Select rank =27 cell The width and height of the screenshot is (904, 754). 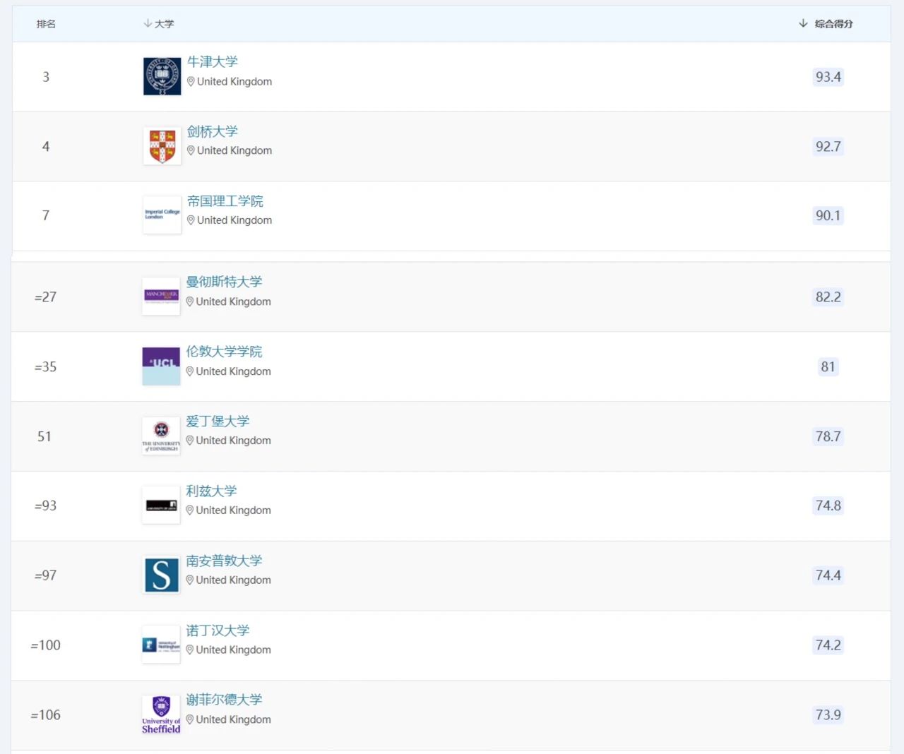point(45,297)
